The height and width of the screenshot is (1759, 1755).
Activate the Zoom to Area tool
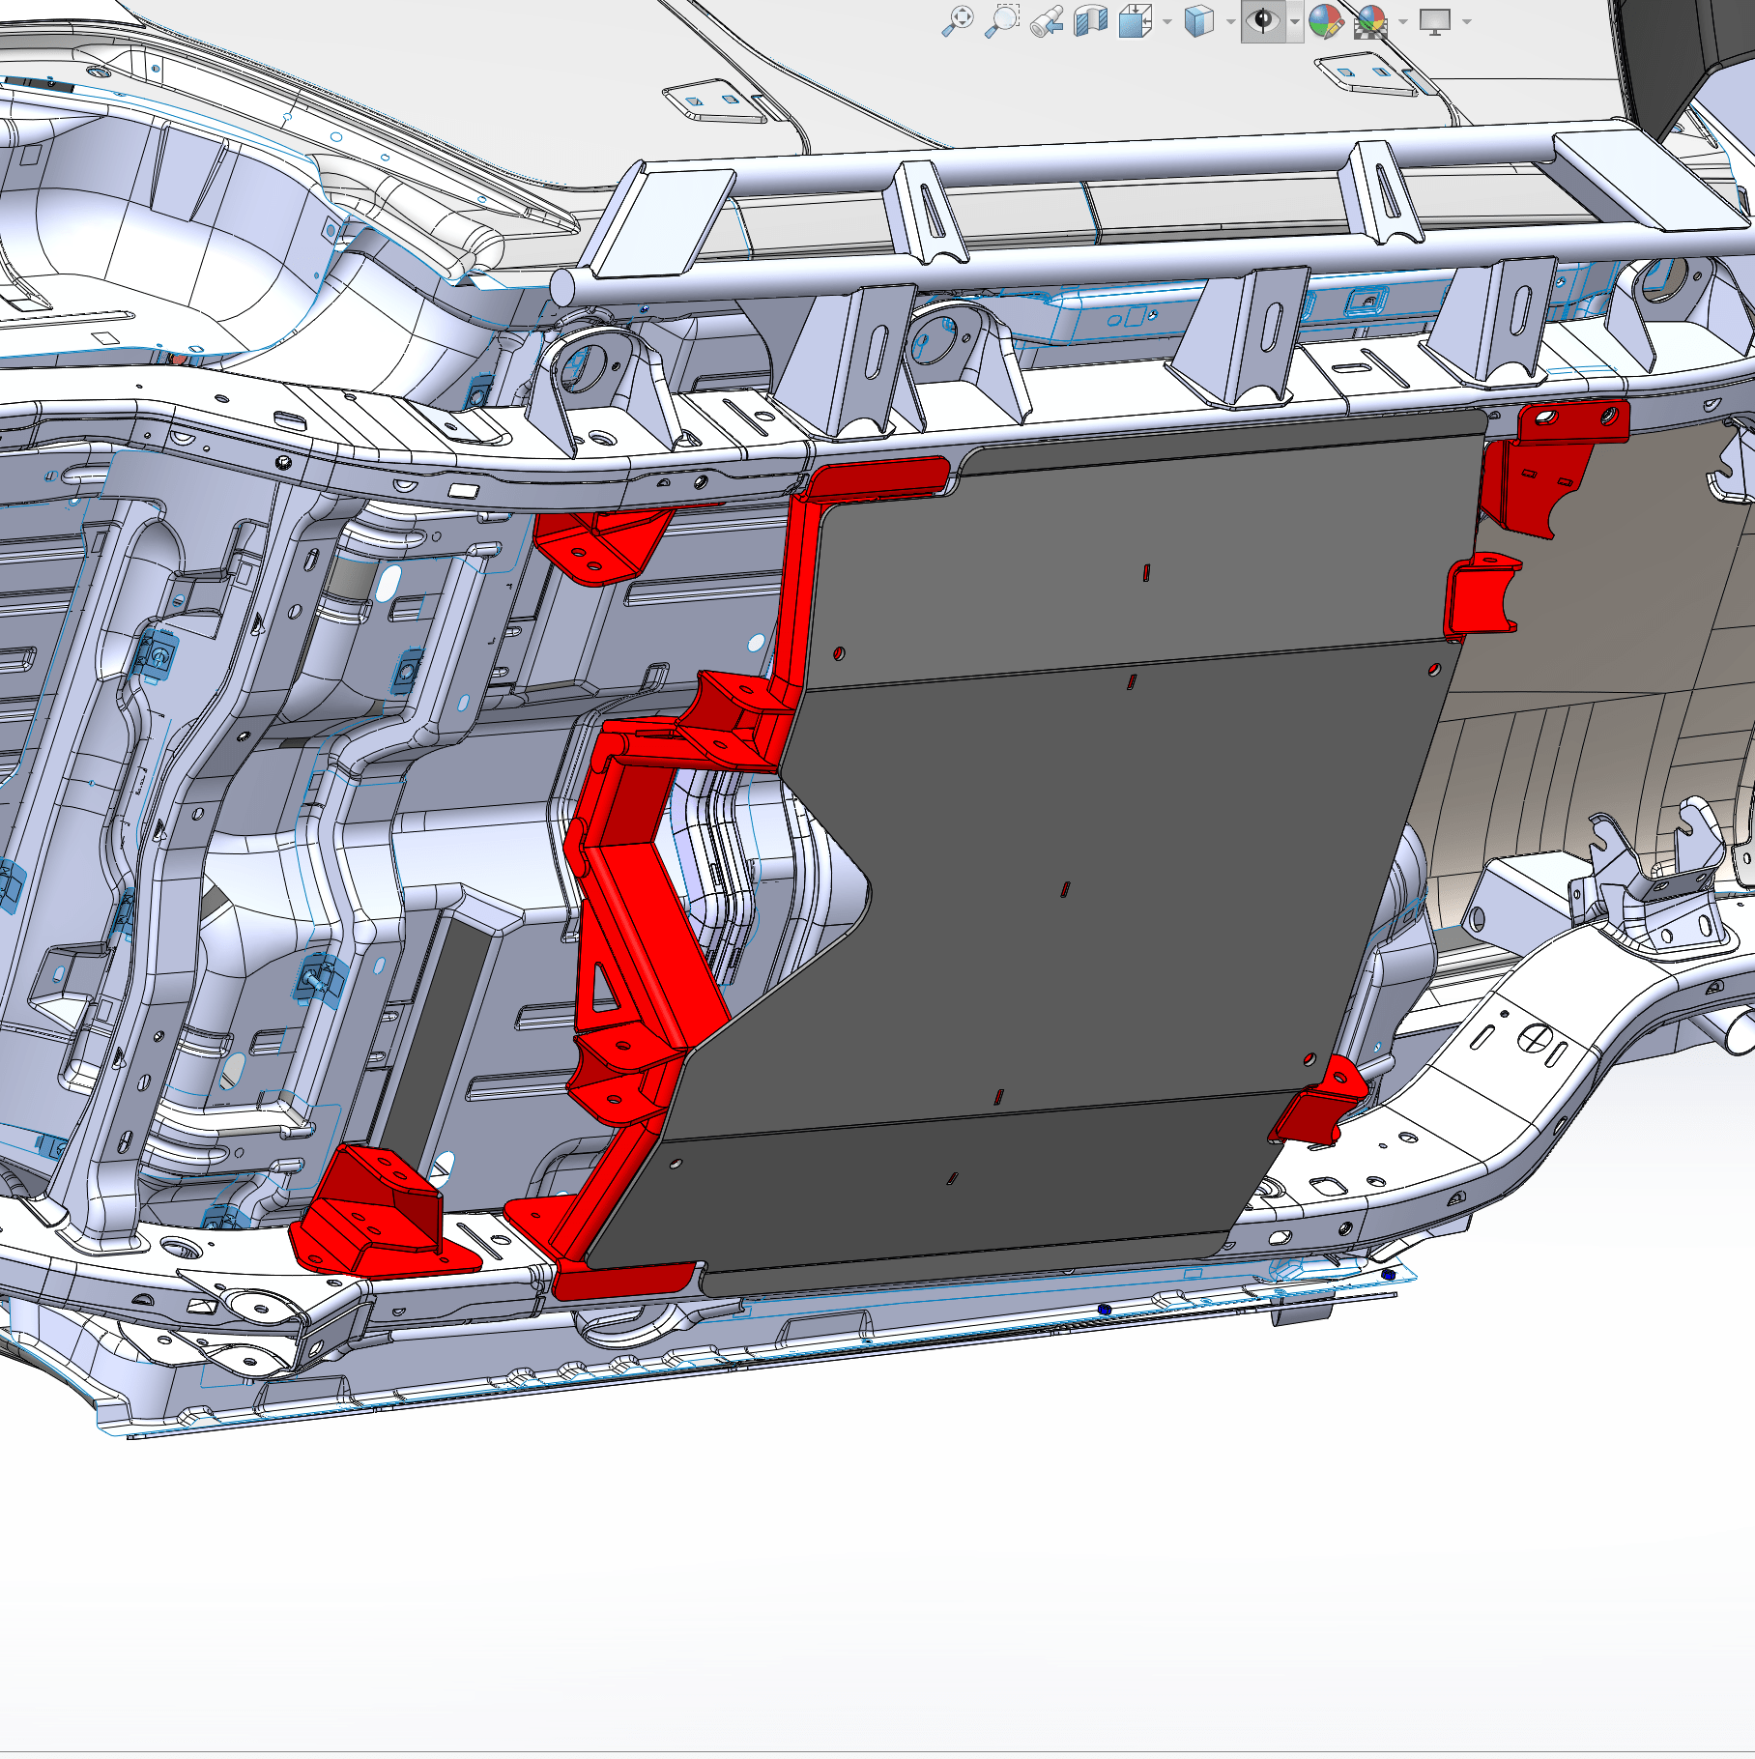click(x=1001, y=20)
